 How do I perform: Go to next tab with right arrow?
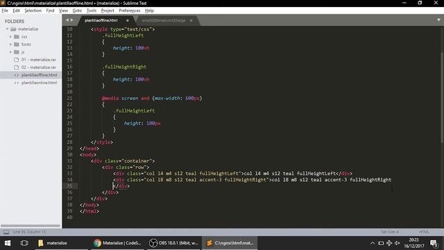point(72,20)
